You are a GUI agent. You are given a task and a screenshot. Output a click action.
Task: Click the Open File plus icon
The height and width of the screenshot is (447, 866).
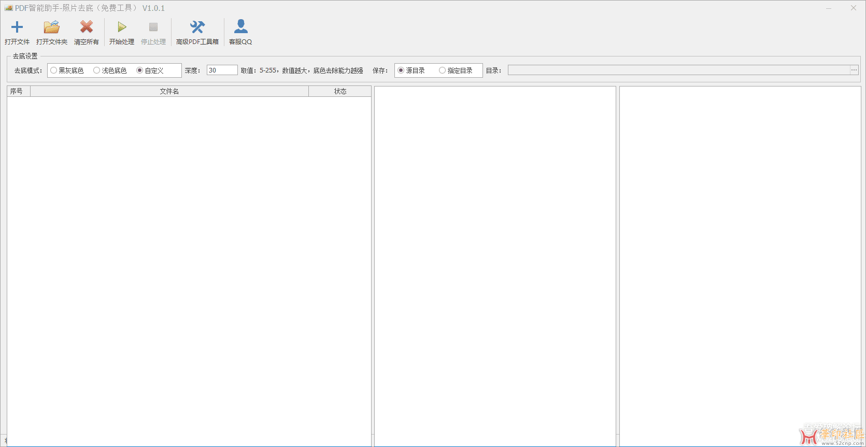click(x=17, y=27)
